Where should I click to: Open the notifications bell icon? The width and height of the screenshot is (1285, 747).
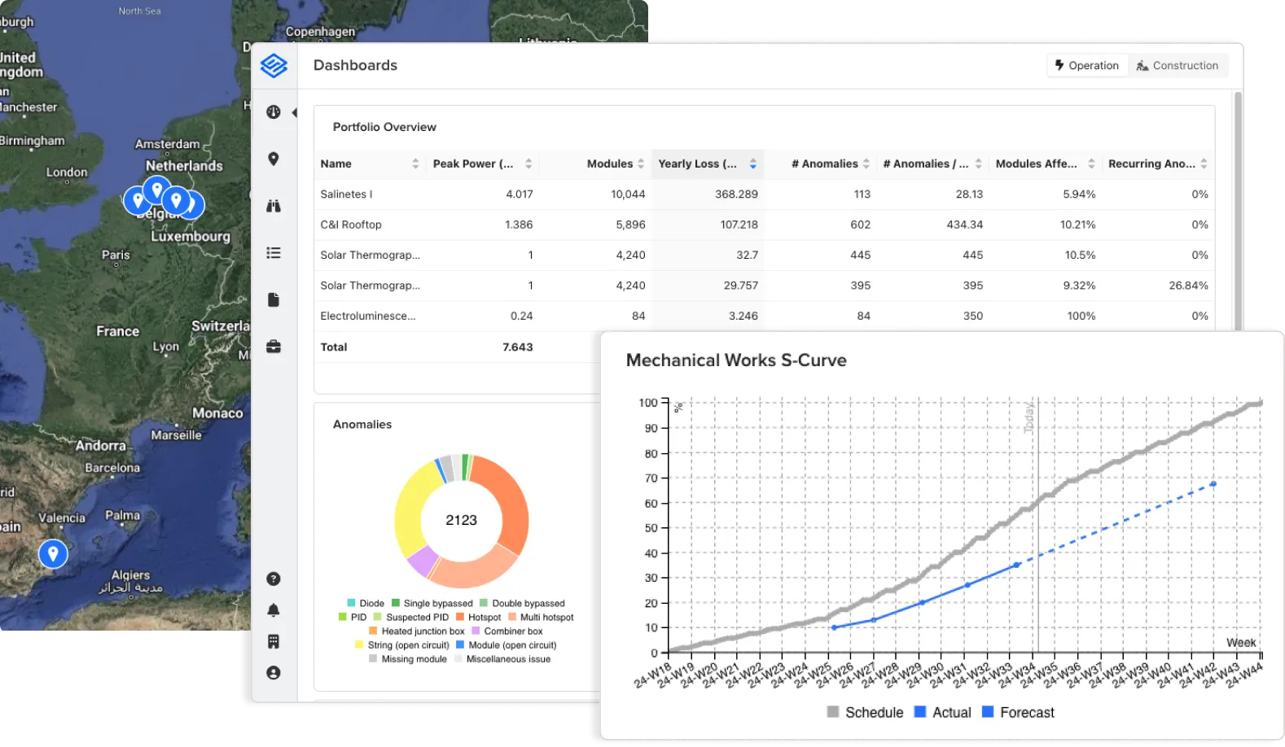[274, 610]
